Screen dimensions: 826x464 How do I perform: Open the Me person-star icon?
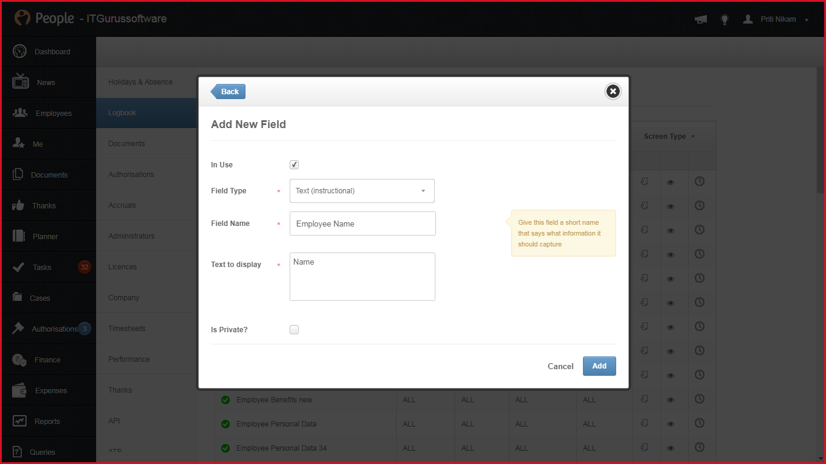[19, 144]
